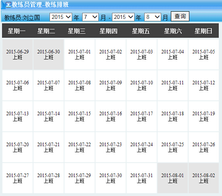
Task: Choose the 2015-07-09 上班 cell
Action: (x=110, y=86)
